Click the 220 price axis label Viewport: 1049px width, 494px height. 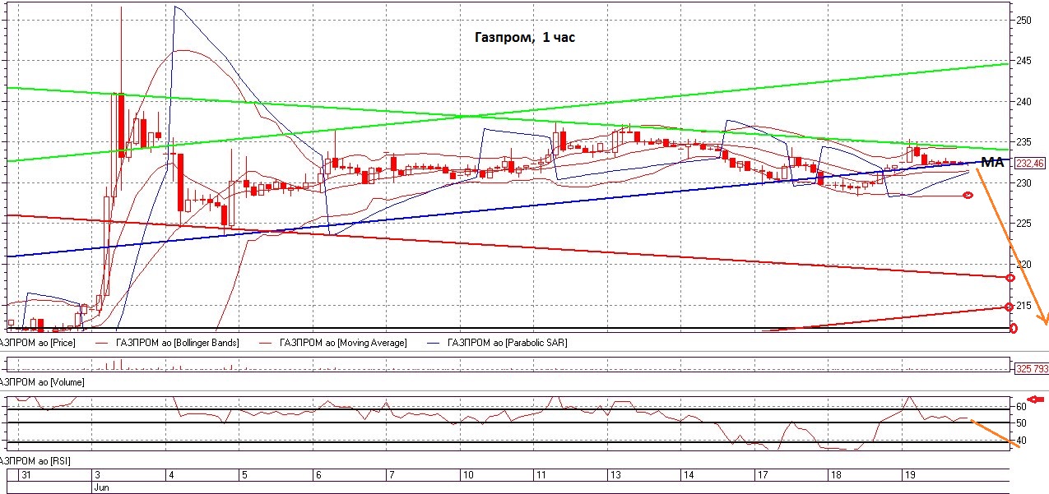point(1023,265)
